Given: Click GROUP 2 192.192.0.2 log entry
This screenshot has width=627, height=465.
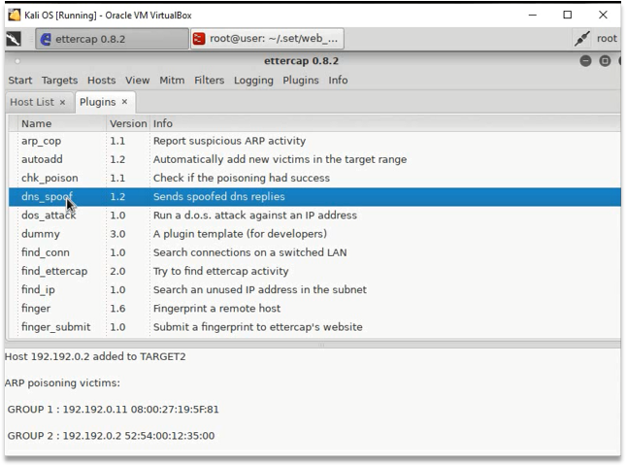Looking at the screenshot, I should (112, 436).
